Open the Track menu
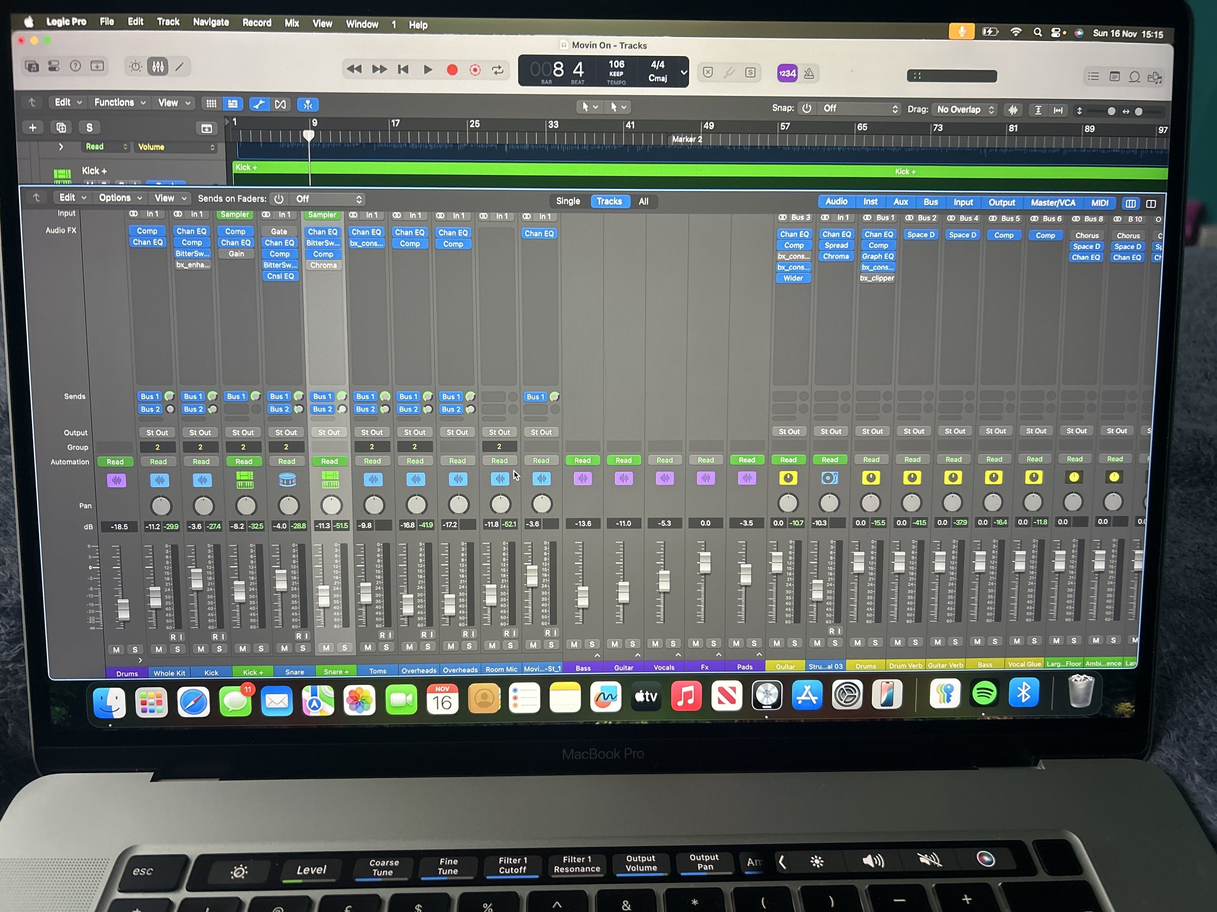 168,21
